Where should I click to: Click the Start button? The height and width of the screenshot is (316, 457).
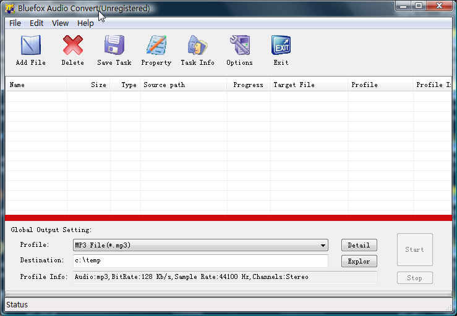click(x=415, y=249)
